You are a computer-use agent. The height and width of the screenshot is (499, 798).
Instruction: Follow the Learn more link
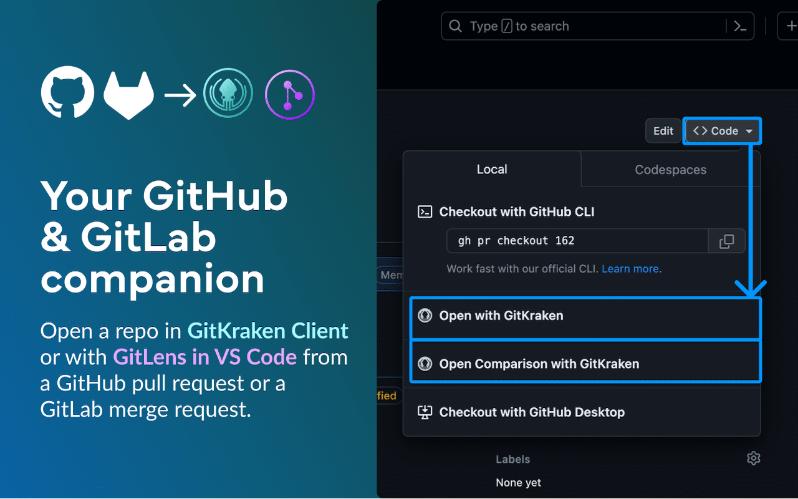630,268
